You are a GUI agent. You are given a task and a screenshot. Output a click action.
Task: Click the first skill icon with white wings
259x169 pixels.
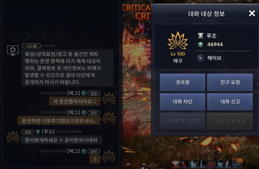pyautogui.click(x=175, y=164)
